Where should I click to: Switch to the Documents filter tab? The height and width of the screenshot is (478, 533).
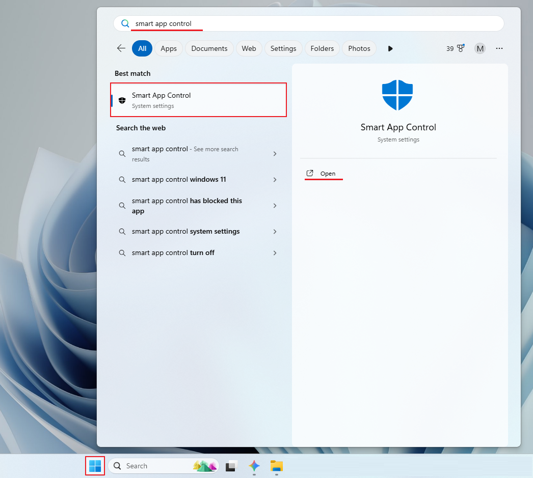pyautogui.click(x=209, y=48)
